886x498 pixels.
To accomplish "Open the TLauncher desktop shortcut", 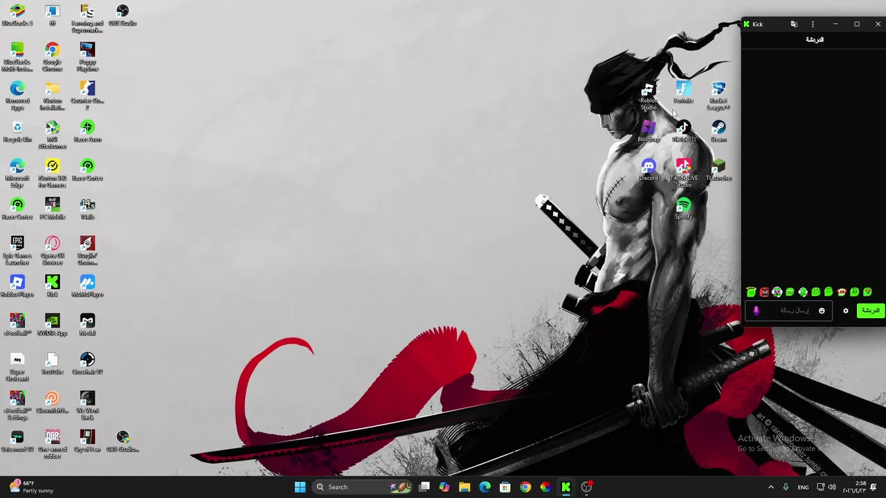I will click(718, 170).
